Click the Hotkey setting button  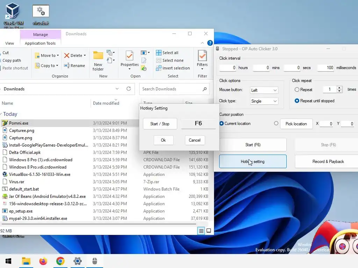point(253,162)
